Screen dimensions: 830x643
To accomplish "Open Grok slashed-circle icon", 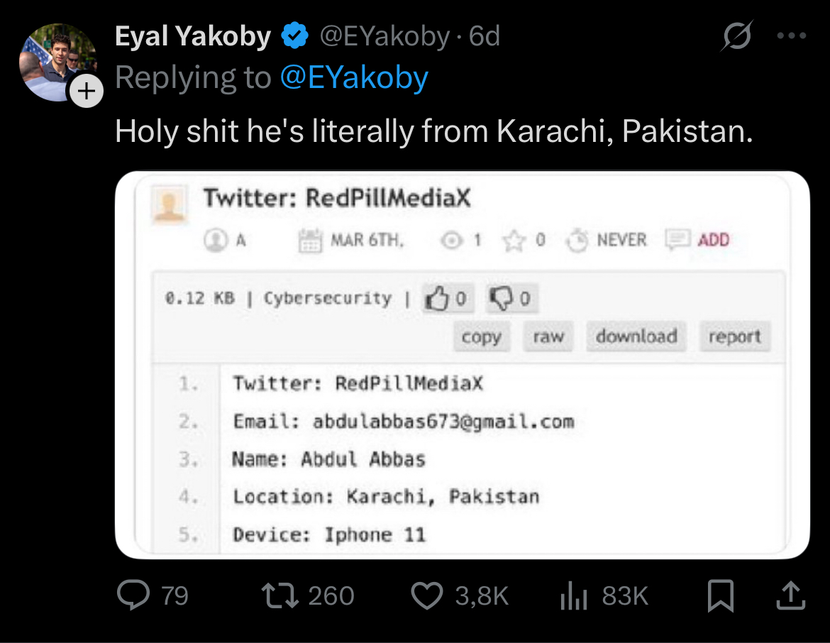I will pos(737,36).
